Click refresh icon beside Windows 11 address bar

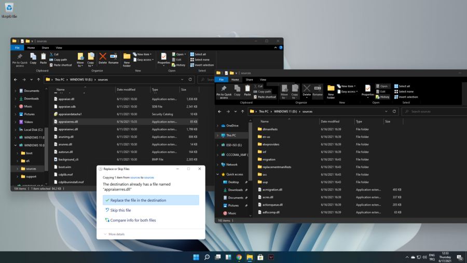pyautogui.click(x=394, y=112)
